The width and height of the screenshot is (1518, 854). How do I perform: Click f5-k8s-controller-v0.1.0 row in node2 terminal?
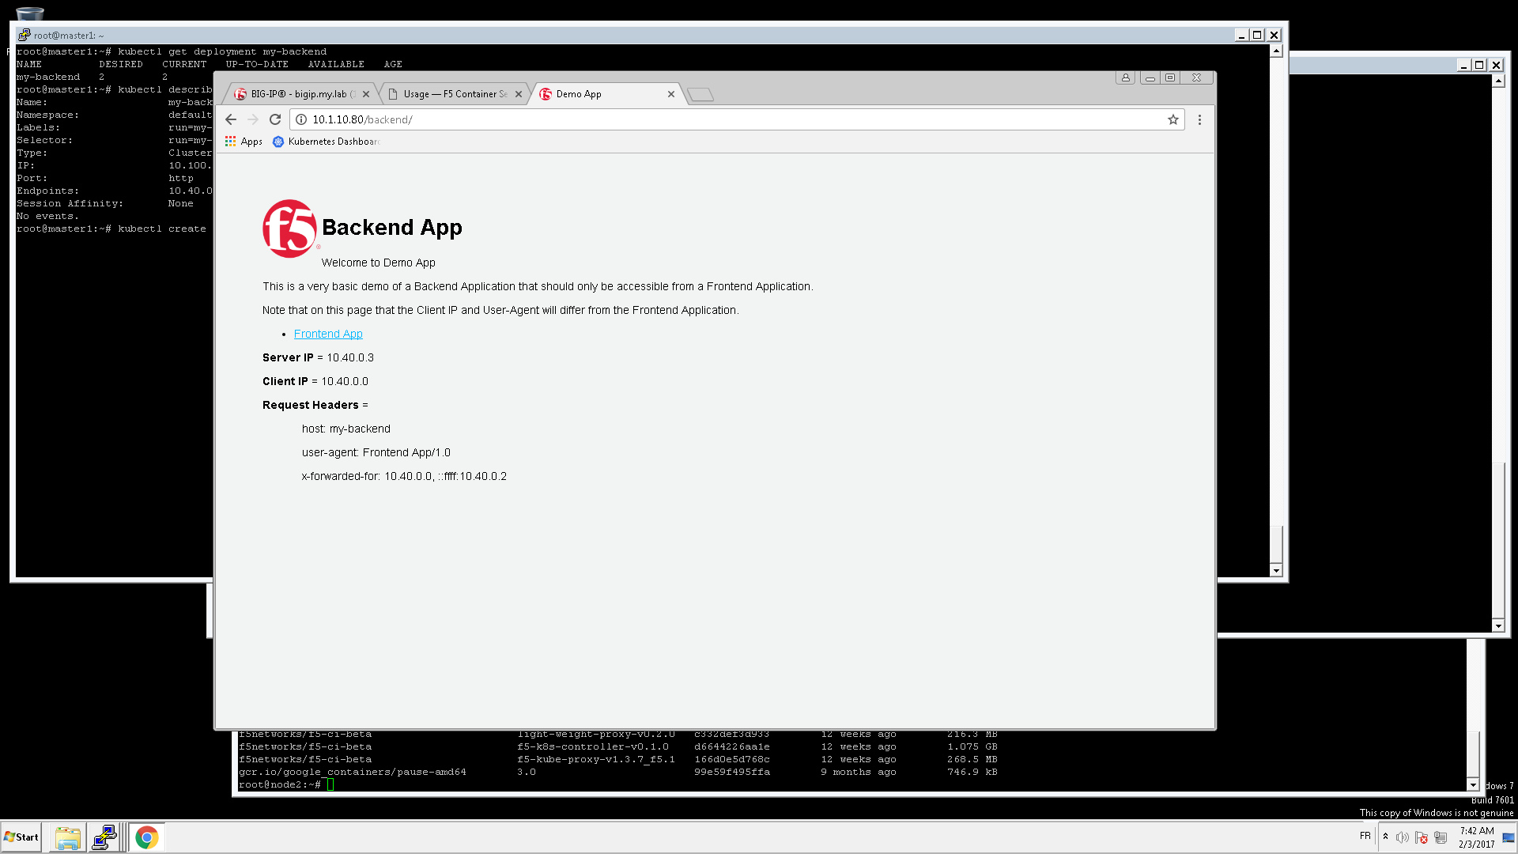pyautogui.click(x=618, y=746)
